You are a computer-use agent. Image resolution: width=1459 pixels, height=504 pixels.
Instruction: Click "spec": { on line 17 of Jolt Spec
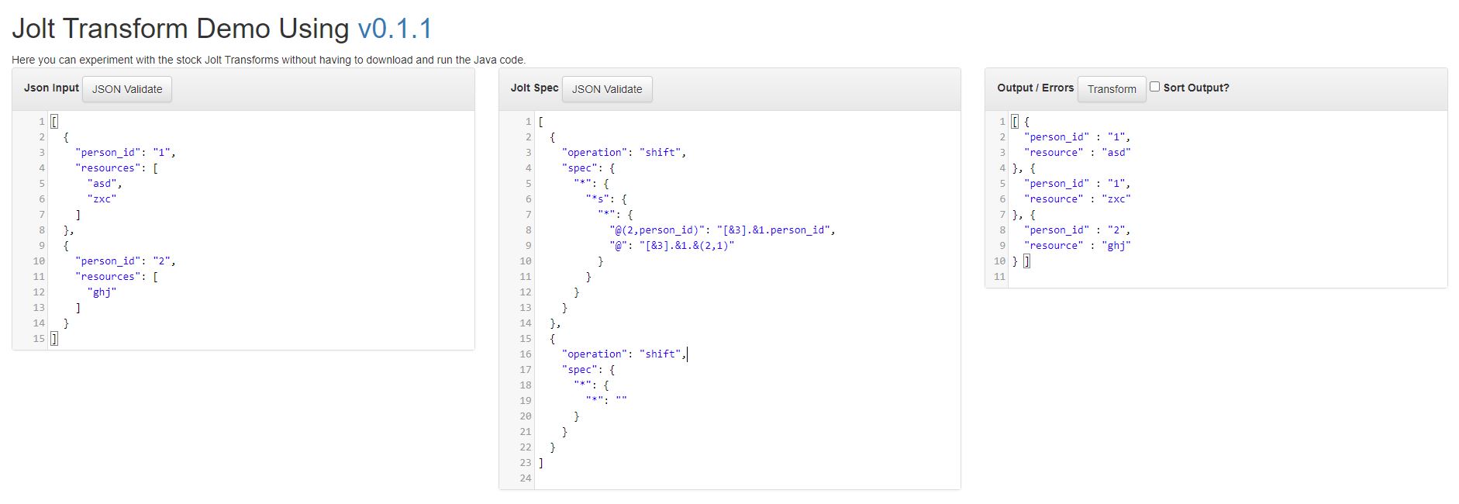tap(588, 370)
